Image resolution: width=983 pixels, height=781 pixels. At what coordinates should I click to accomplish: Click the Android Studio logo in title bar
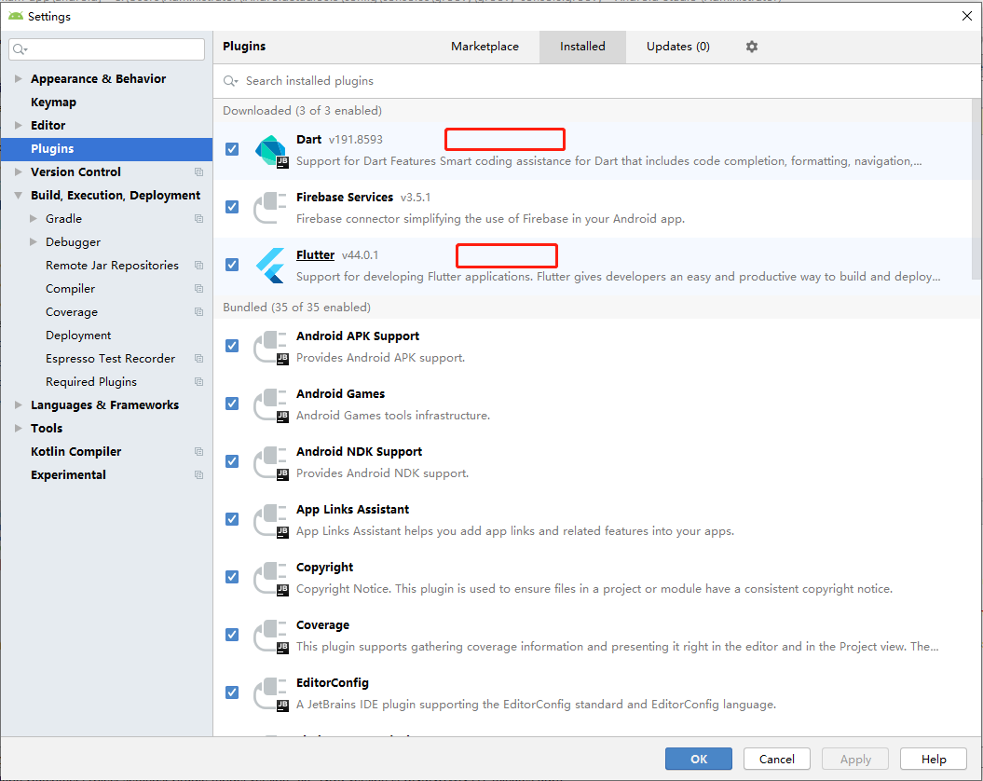point(16,16)
